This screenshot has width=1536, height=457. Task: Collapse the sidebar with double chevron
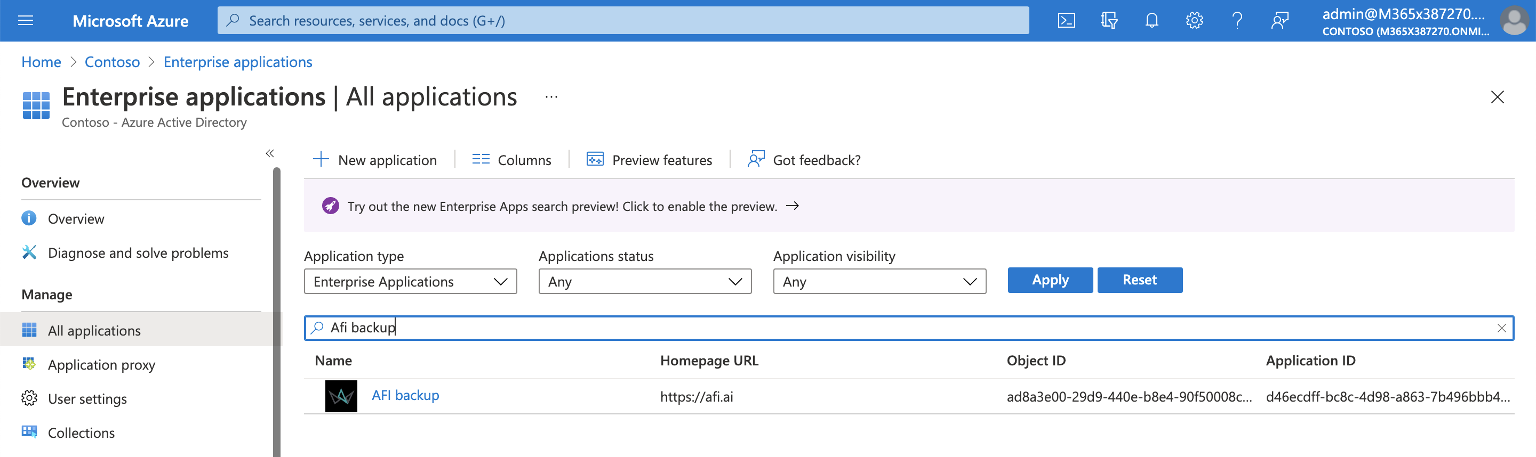click(269, 154)
